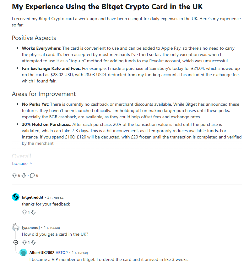Click bitgetreddit's profile avatar
This screenshot has width=249, height=265.
16,197
